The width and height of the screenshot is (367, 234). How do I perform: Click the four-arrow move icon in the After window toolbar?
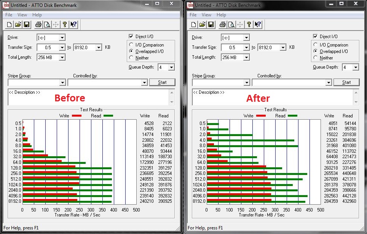click(240, 24)
